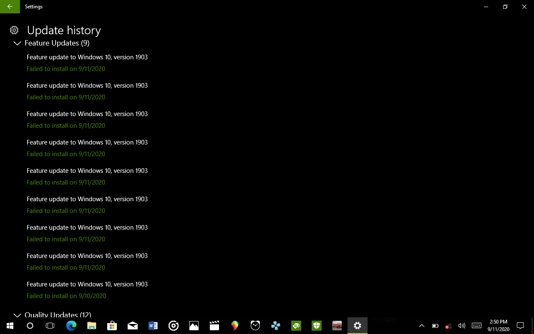This screenshot has height=334, width=534.
Task: Open Movies & TV clapperboard icon
Action: click(x=214, y=326)
